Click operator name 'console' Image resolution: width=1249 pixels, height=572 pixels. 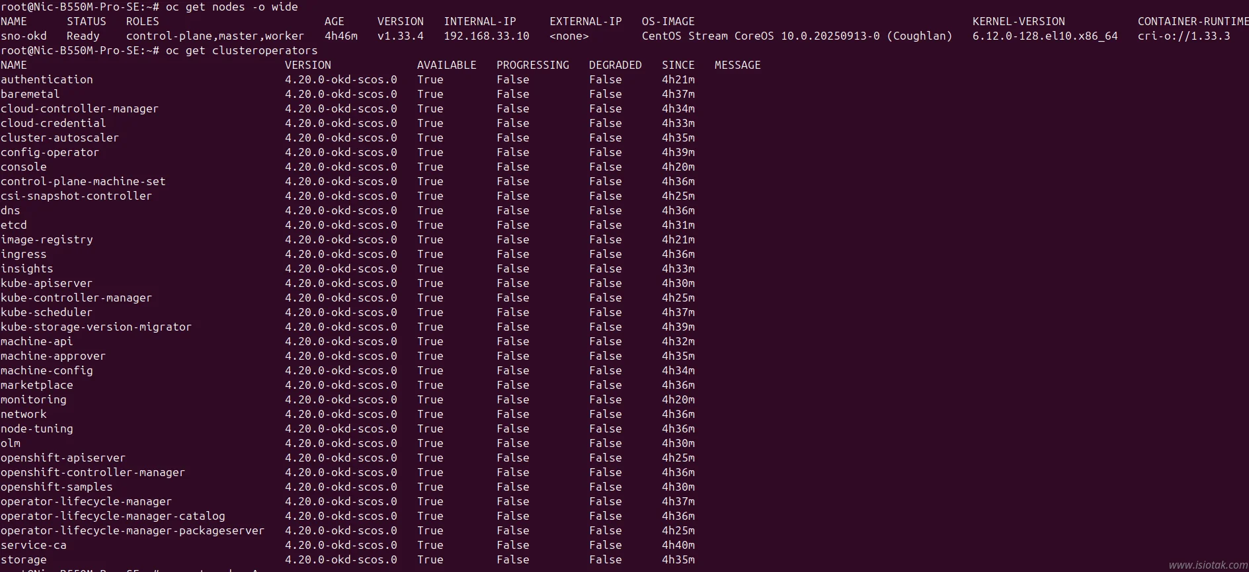[24, 167]
